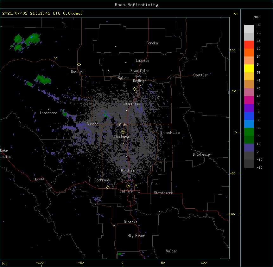Click the Airdrie label
Image resolution: width=273 pixels, height=267 pixels.
click(x=128, y=170)
